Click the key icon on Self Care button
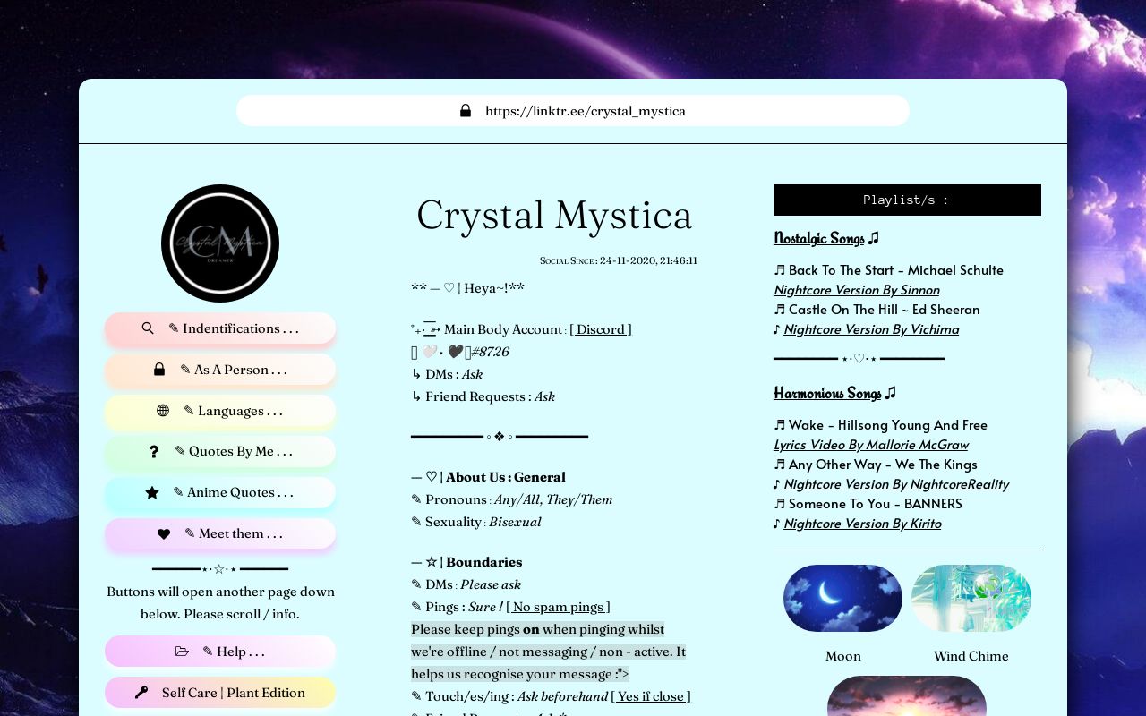The image size is (1146, 716). pos(141,693)
